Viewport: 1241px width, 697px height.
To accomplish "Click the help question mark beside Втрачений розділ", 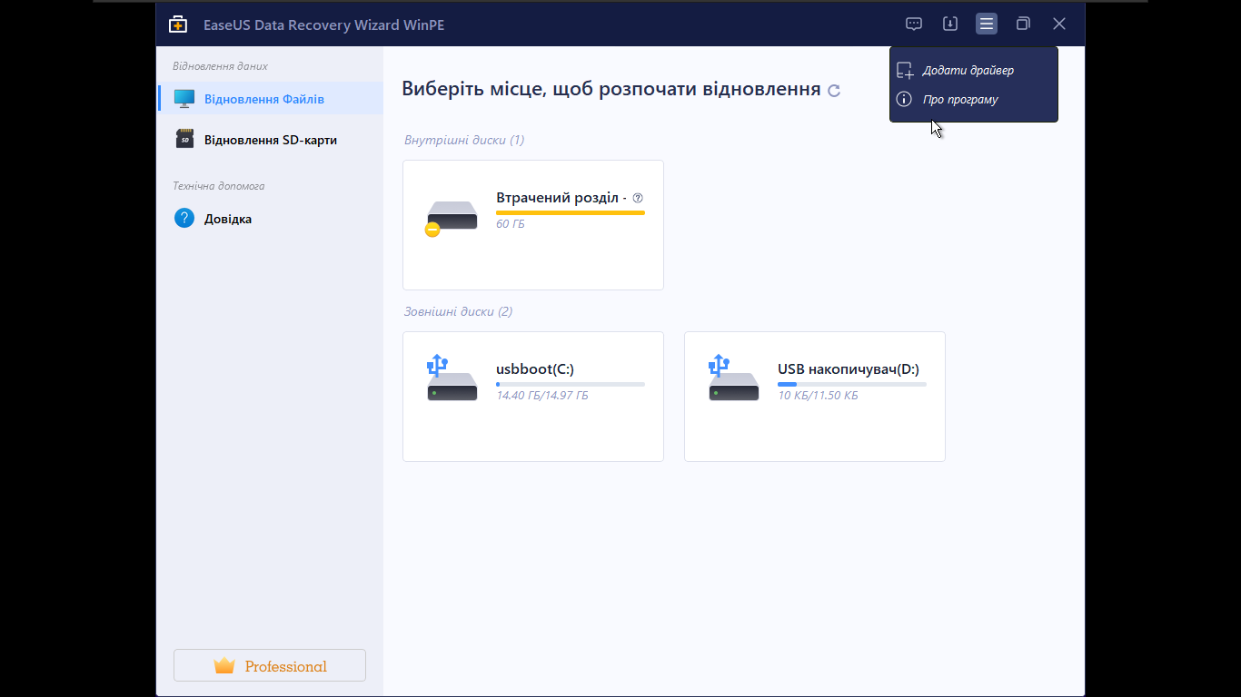I will pos(638,198).
